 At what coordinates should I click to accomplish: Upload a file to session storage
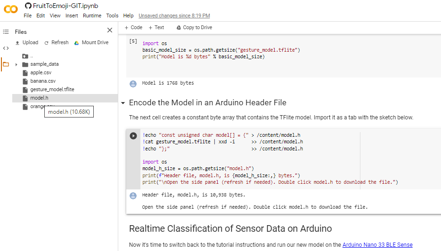pos(27,42)
